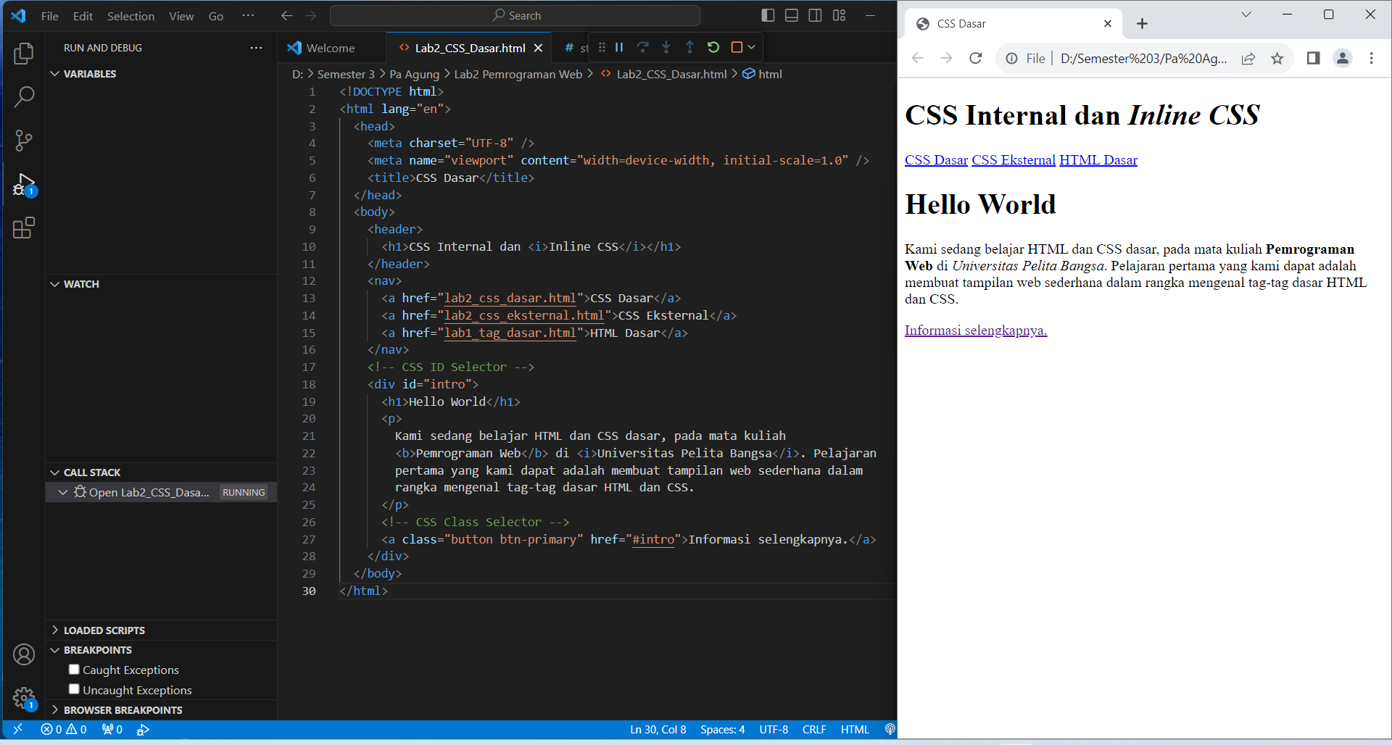
Task: Click the CSS Eksternal link in browser
Action: 1013,159
